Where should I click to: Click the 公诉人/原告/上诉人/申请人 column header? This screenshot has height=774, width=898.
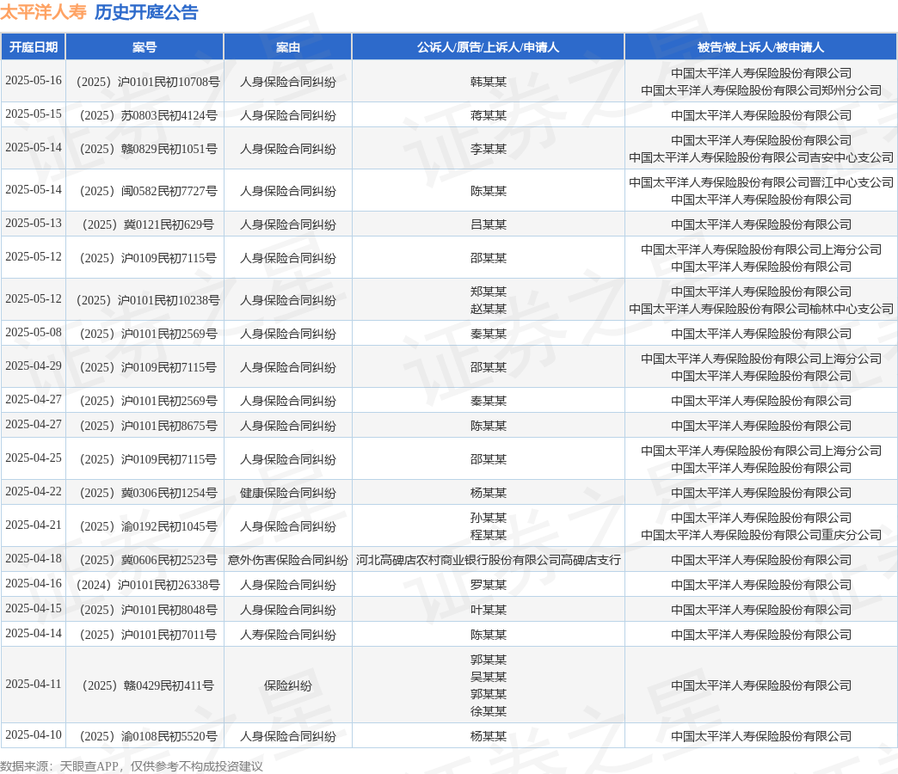488,47
